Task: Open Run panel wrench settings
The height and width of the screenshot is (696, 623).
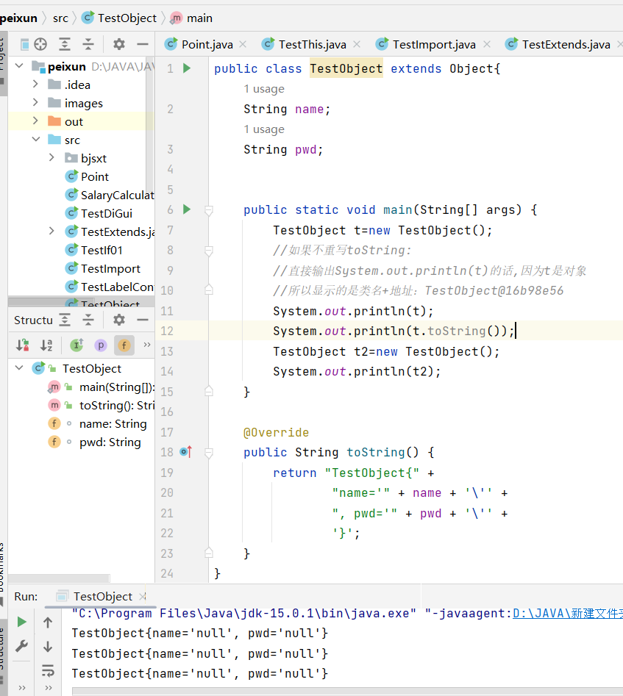Action: (21, 646)
